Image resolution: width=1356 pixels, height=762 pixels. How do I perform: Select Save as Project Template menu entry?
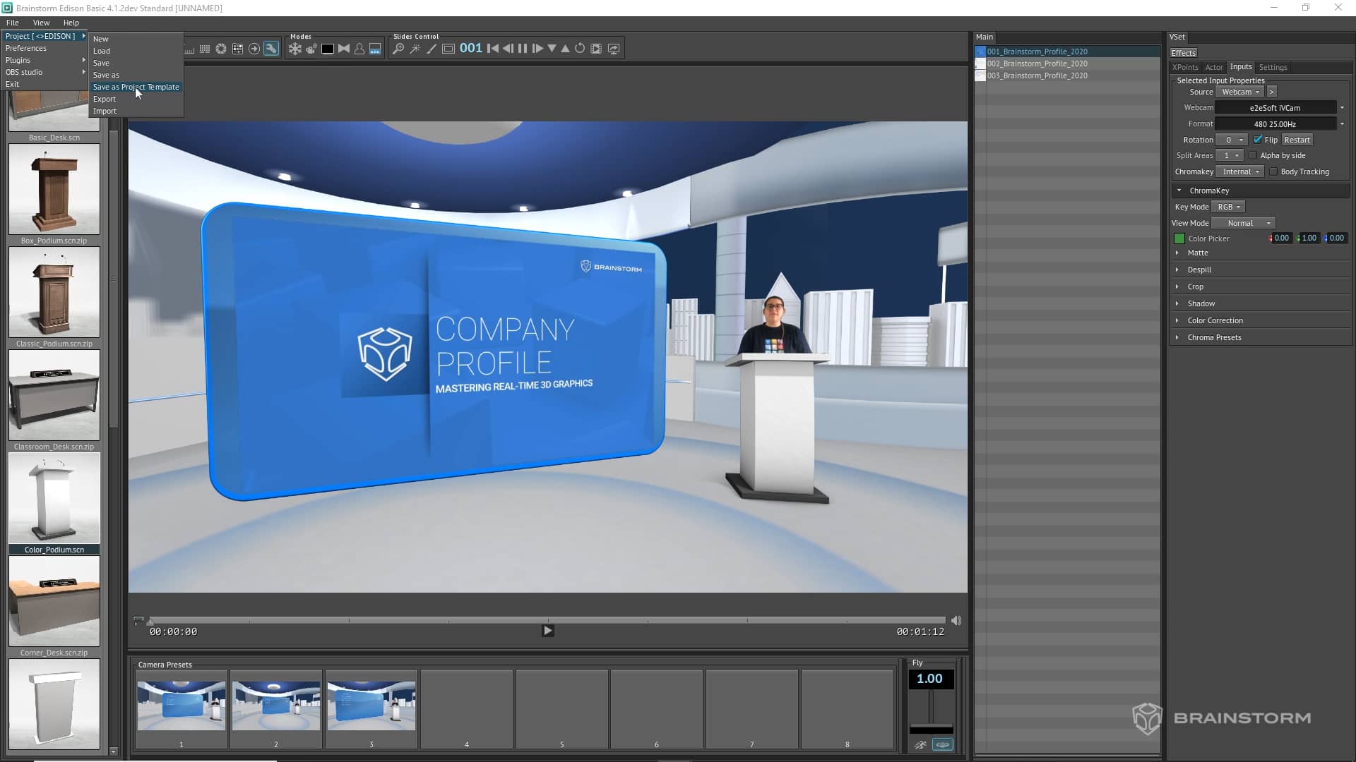point(136,87)
